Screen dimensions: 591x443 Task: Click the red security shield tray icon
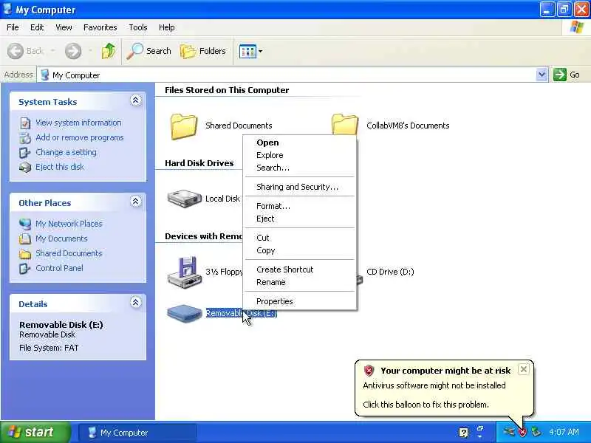coord(522,433)
